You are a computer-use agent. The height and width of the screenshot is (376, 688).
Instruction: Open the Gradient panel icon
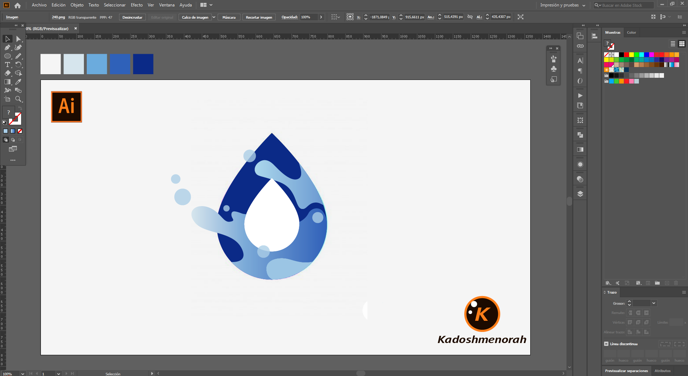pos(580,149)
